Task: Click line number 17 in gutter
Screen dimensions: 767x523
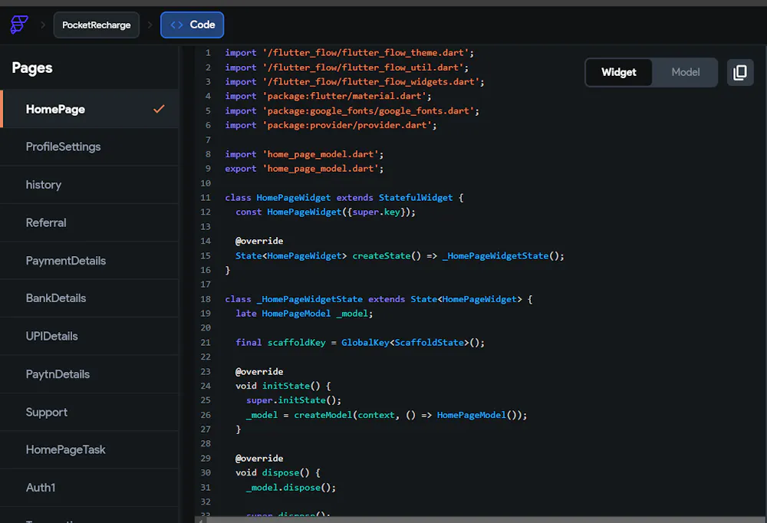Action: tap(206, 285)
